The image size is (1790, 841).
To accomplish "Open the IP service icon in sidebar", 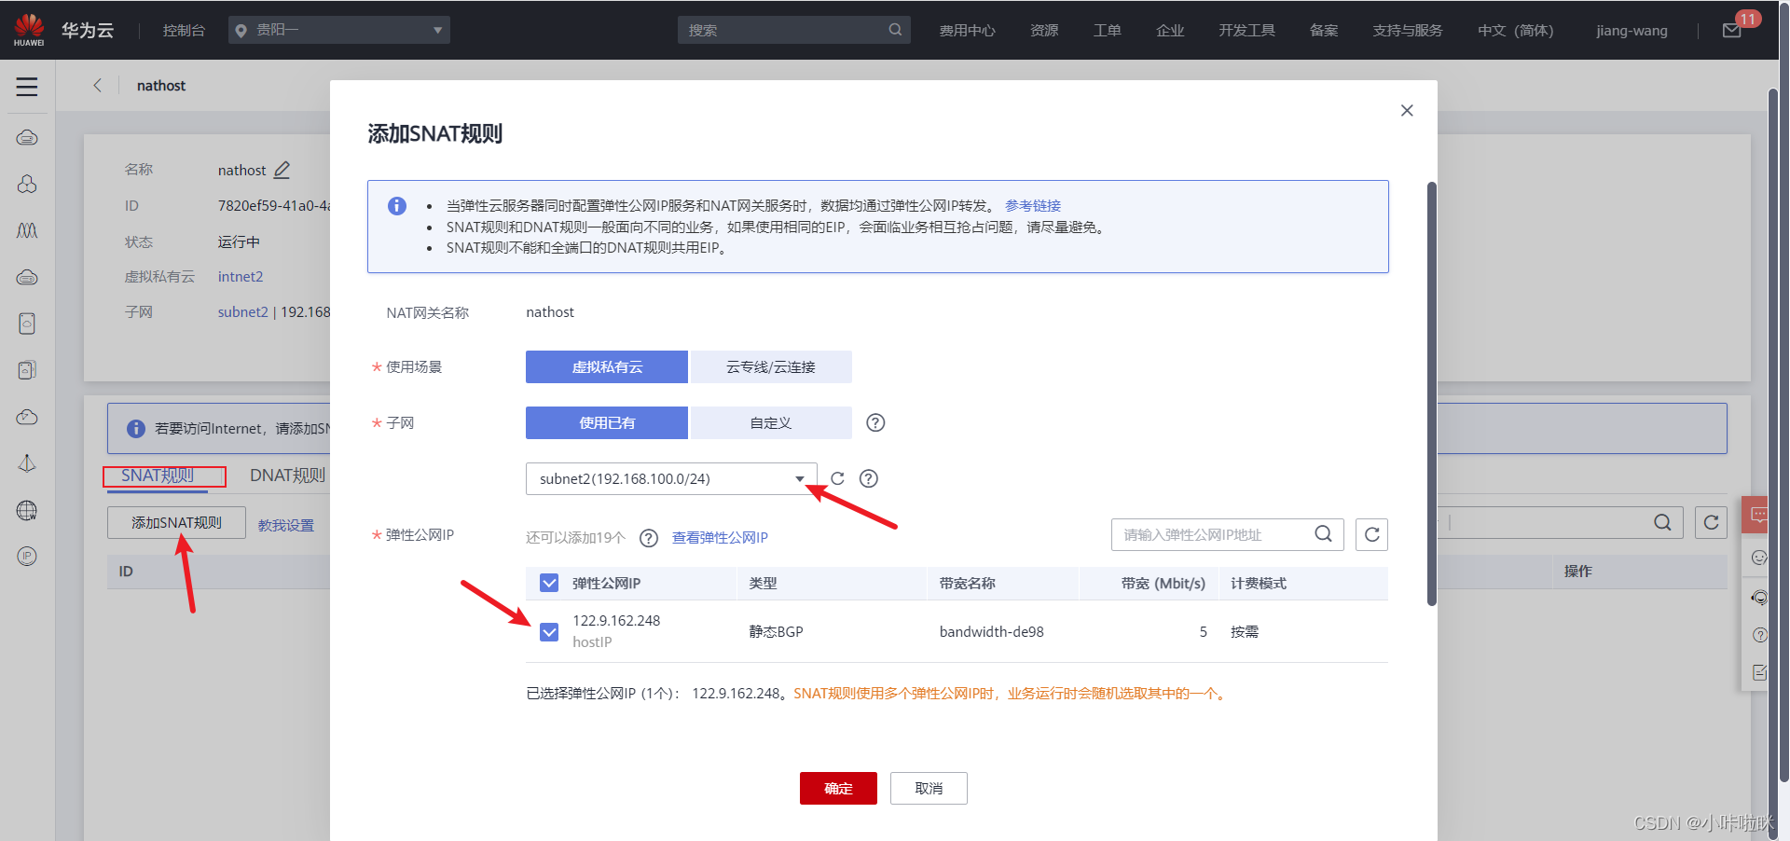I will (x=27, y=557).
